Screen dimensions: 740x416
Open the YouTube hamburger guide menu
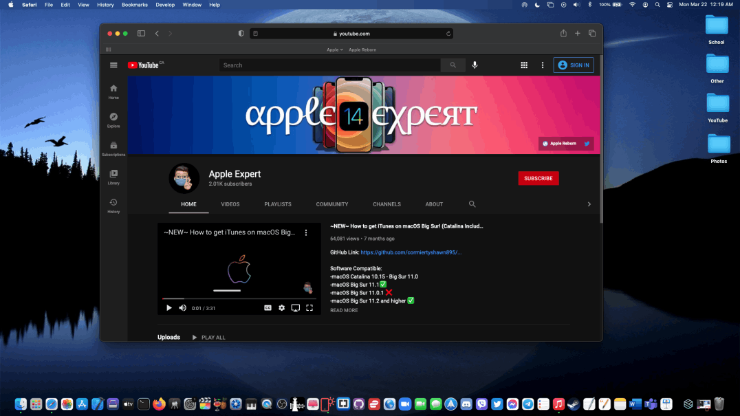(x=113, y=65)
